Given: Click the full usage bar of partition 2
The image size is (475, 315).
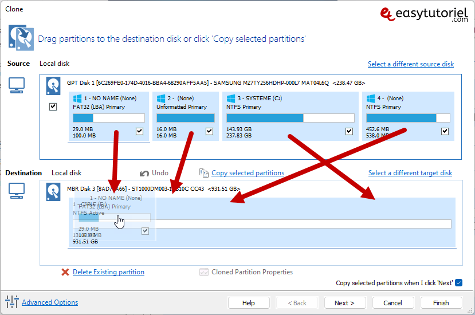Looking at the screenshot, I should pos(186,118).
